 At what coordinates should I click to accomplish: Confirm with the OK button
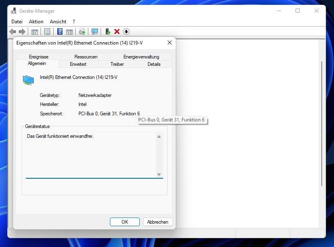125,222
